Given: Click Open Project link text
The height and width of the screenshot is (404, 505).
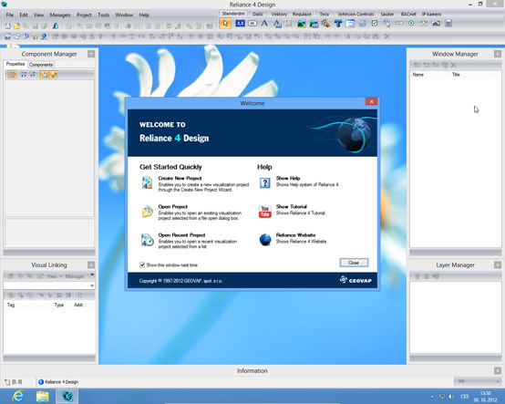Looking at the screenshot, I should [172, 206].
